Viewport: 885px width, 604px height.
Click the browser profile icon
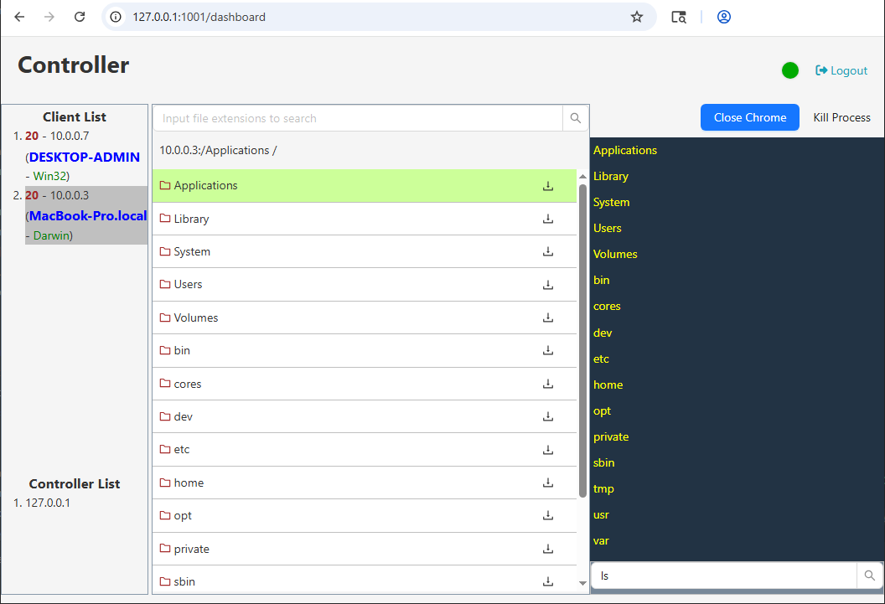pyautogui.click(x=723, y=16)
